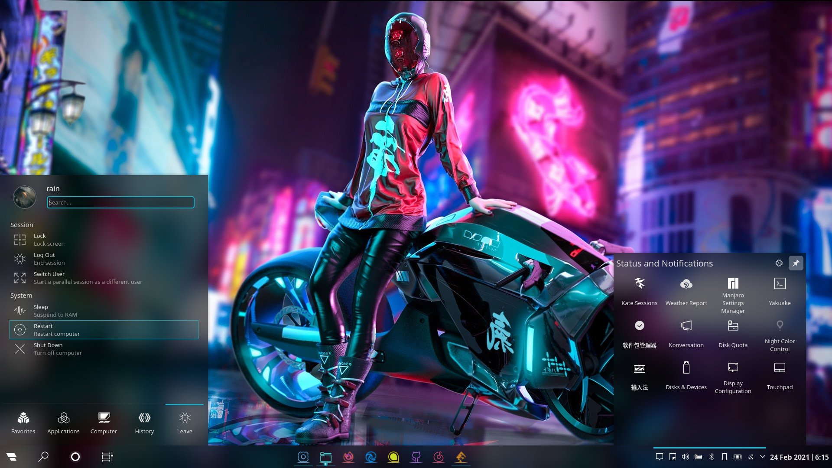Open the 软件包管理器 package manager entry
Image resolution: width=832 pixels, height=468 pixels.
click(x=640, y=334)
